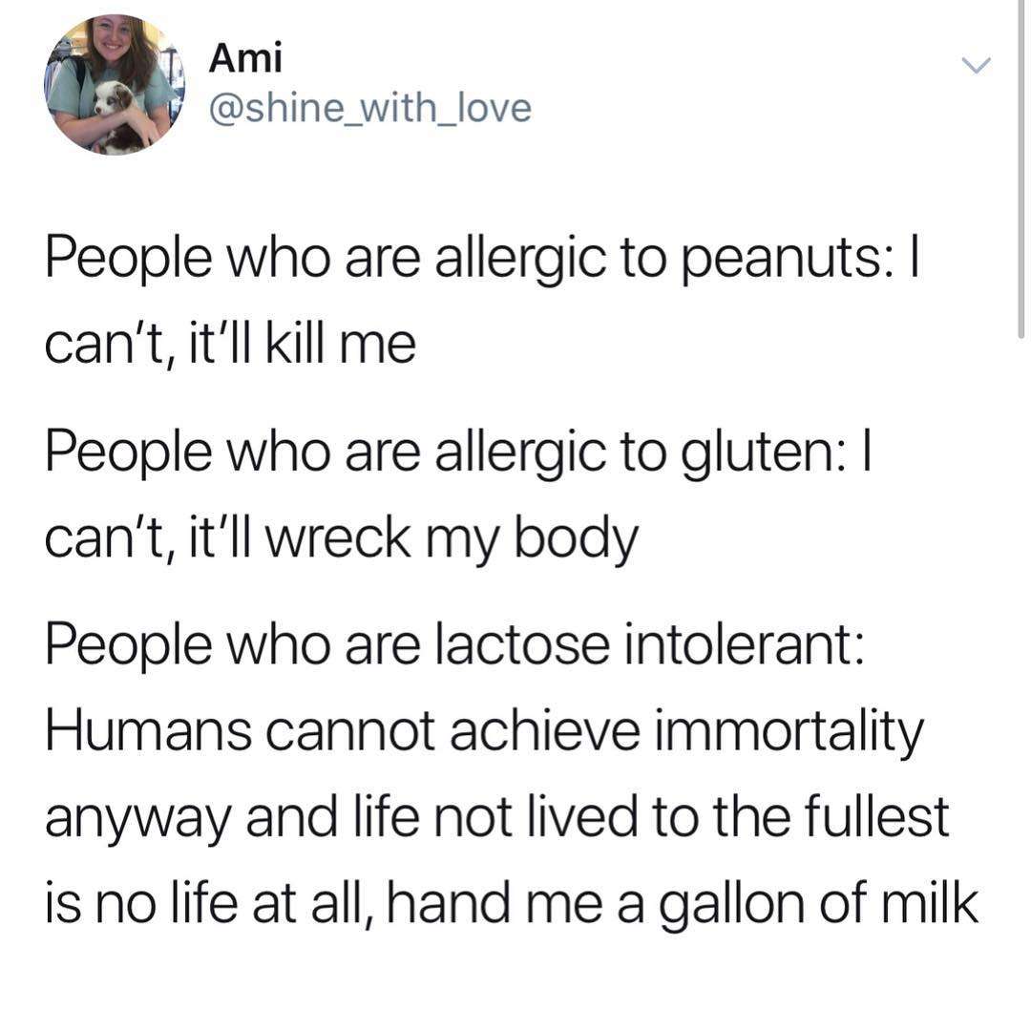
Task: Click the display name Ami
Action: (245, 58)
